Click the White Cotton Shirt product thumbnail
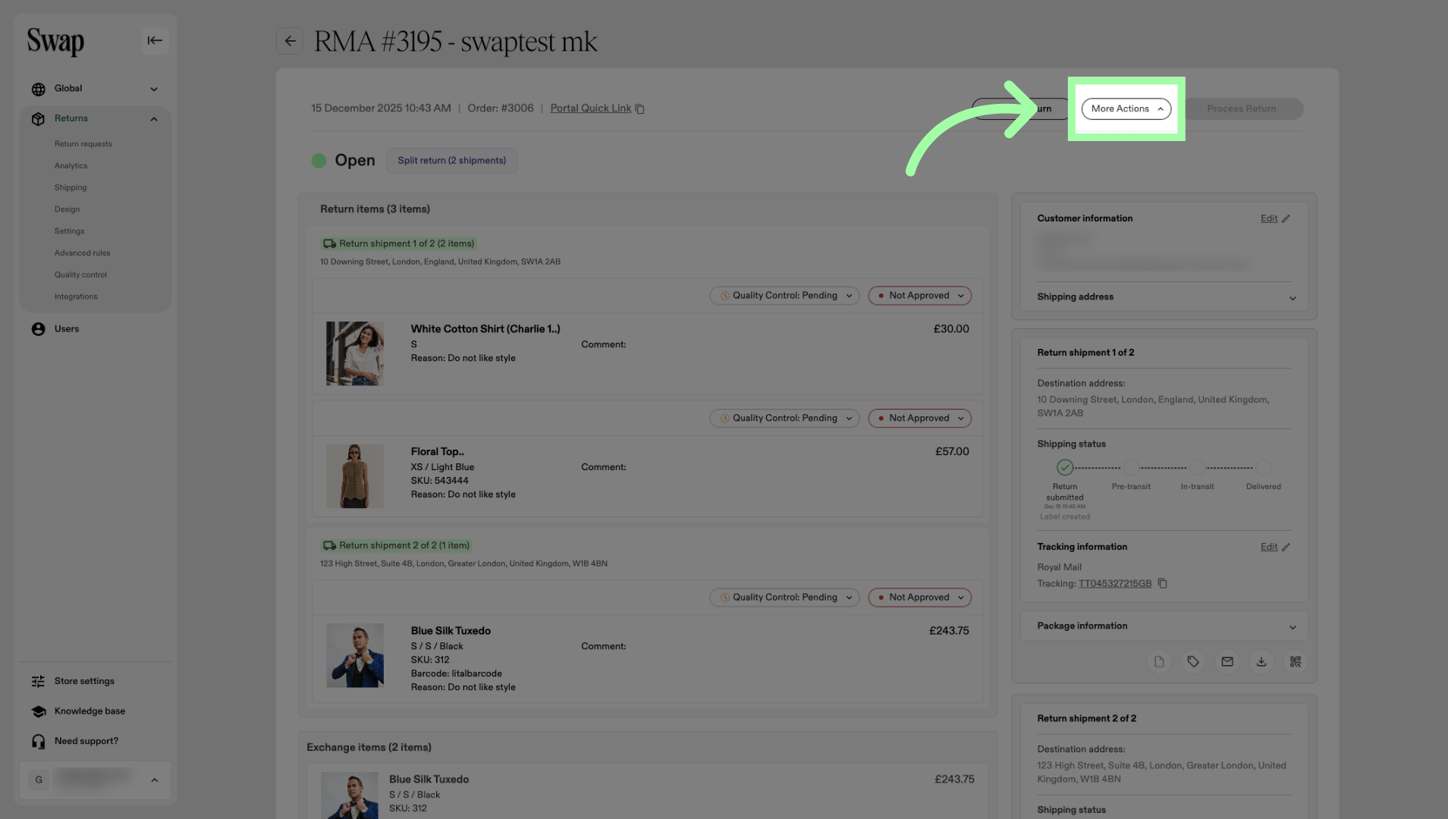 (x=355, y=353)
